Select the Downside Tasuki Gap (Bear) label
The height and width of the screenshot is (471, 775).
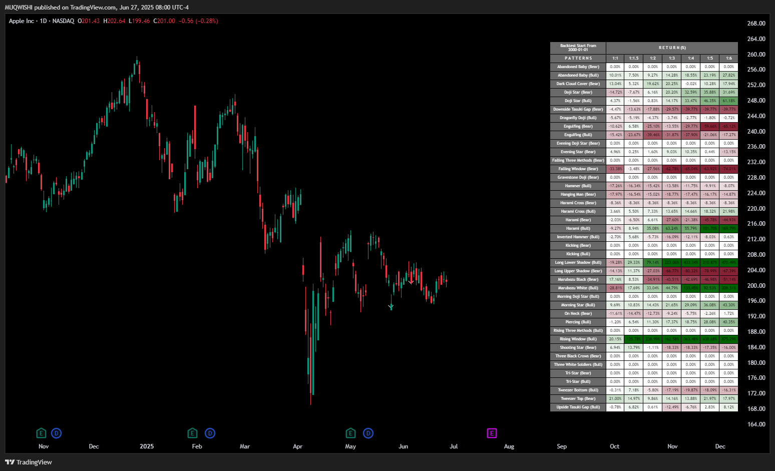578,110
